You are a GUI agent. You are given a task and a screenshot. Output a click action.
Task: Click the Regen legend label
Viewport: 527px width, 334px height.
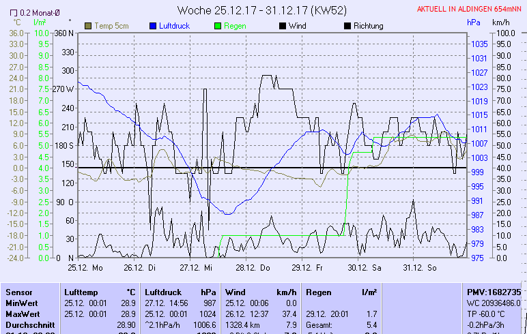[x=236, y=26]
